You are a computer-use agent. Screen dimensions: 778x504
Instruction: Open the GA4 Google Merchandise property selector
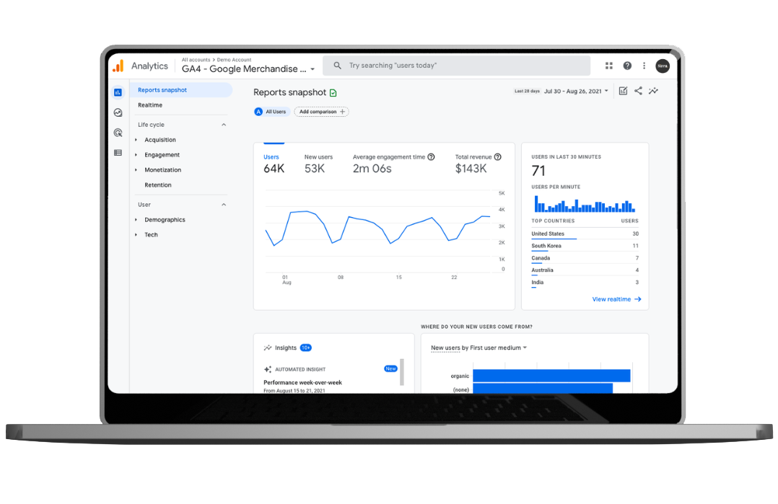pyautogui.click(x=248, y=69)
